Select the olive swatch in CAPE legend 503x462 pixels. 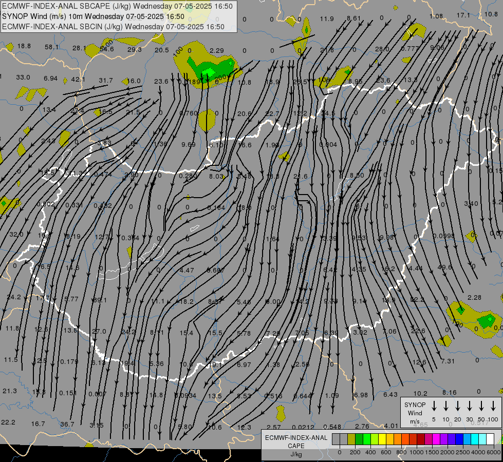pyautogui.click(x=351, y=439)
